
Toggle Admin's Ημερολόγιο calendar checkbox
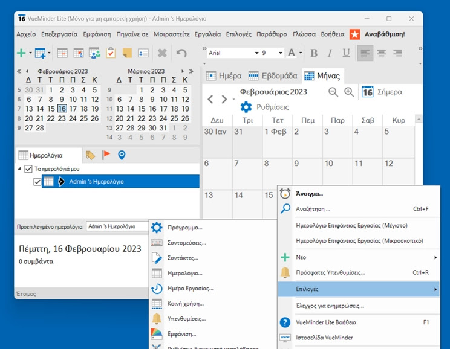[x=37, y=182]
